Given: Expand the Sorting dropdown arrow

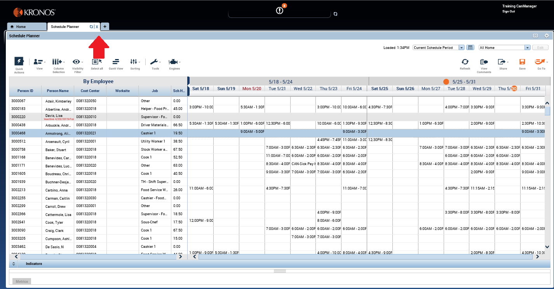Looking at the screenshot, I should 140,62.
